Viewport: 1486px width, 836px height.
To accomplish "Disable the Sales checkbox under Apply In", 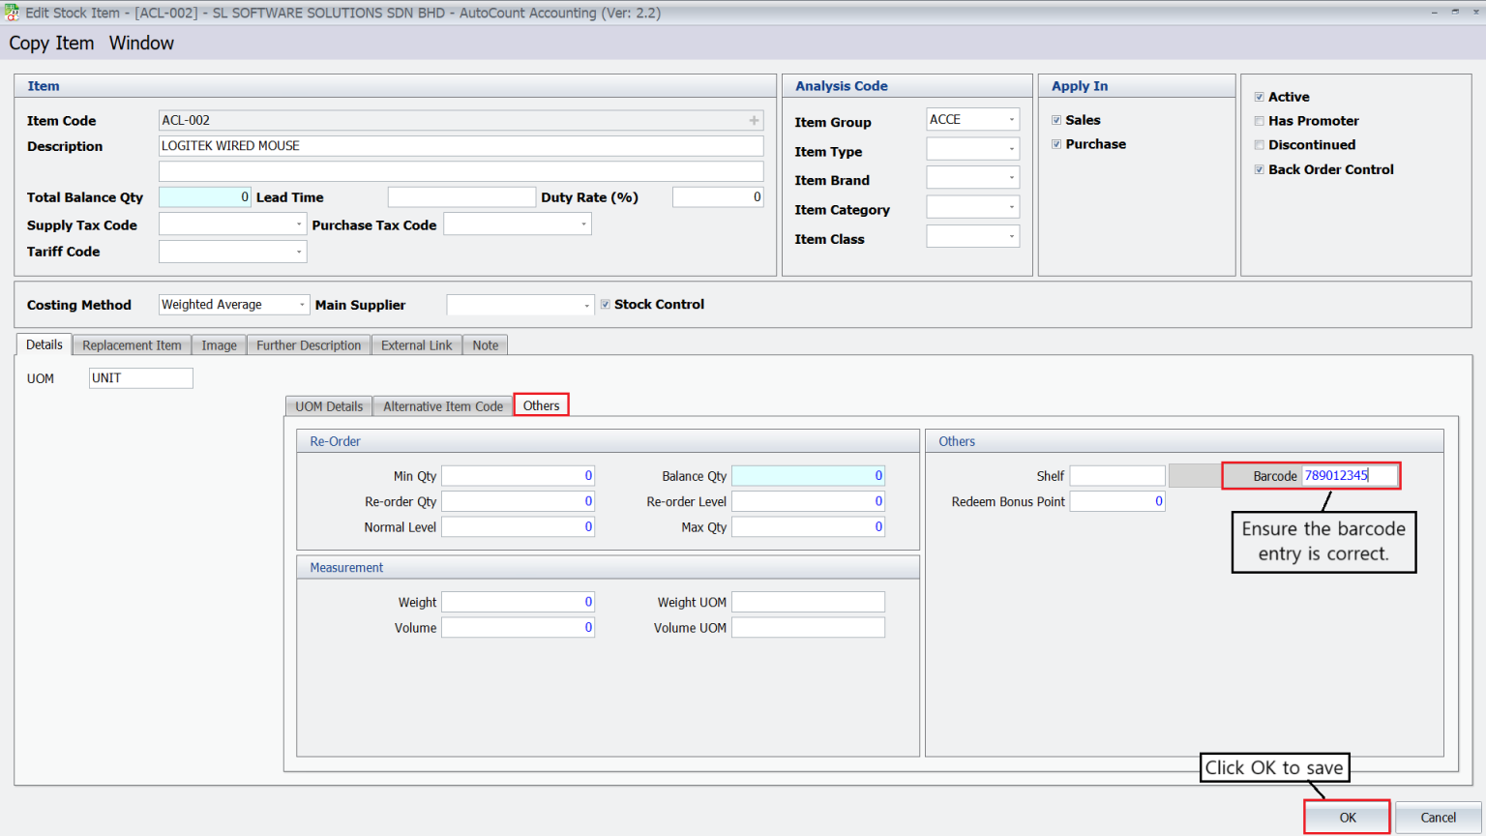I will coord(1055,119).
